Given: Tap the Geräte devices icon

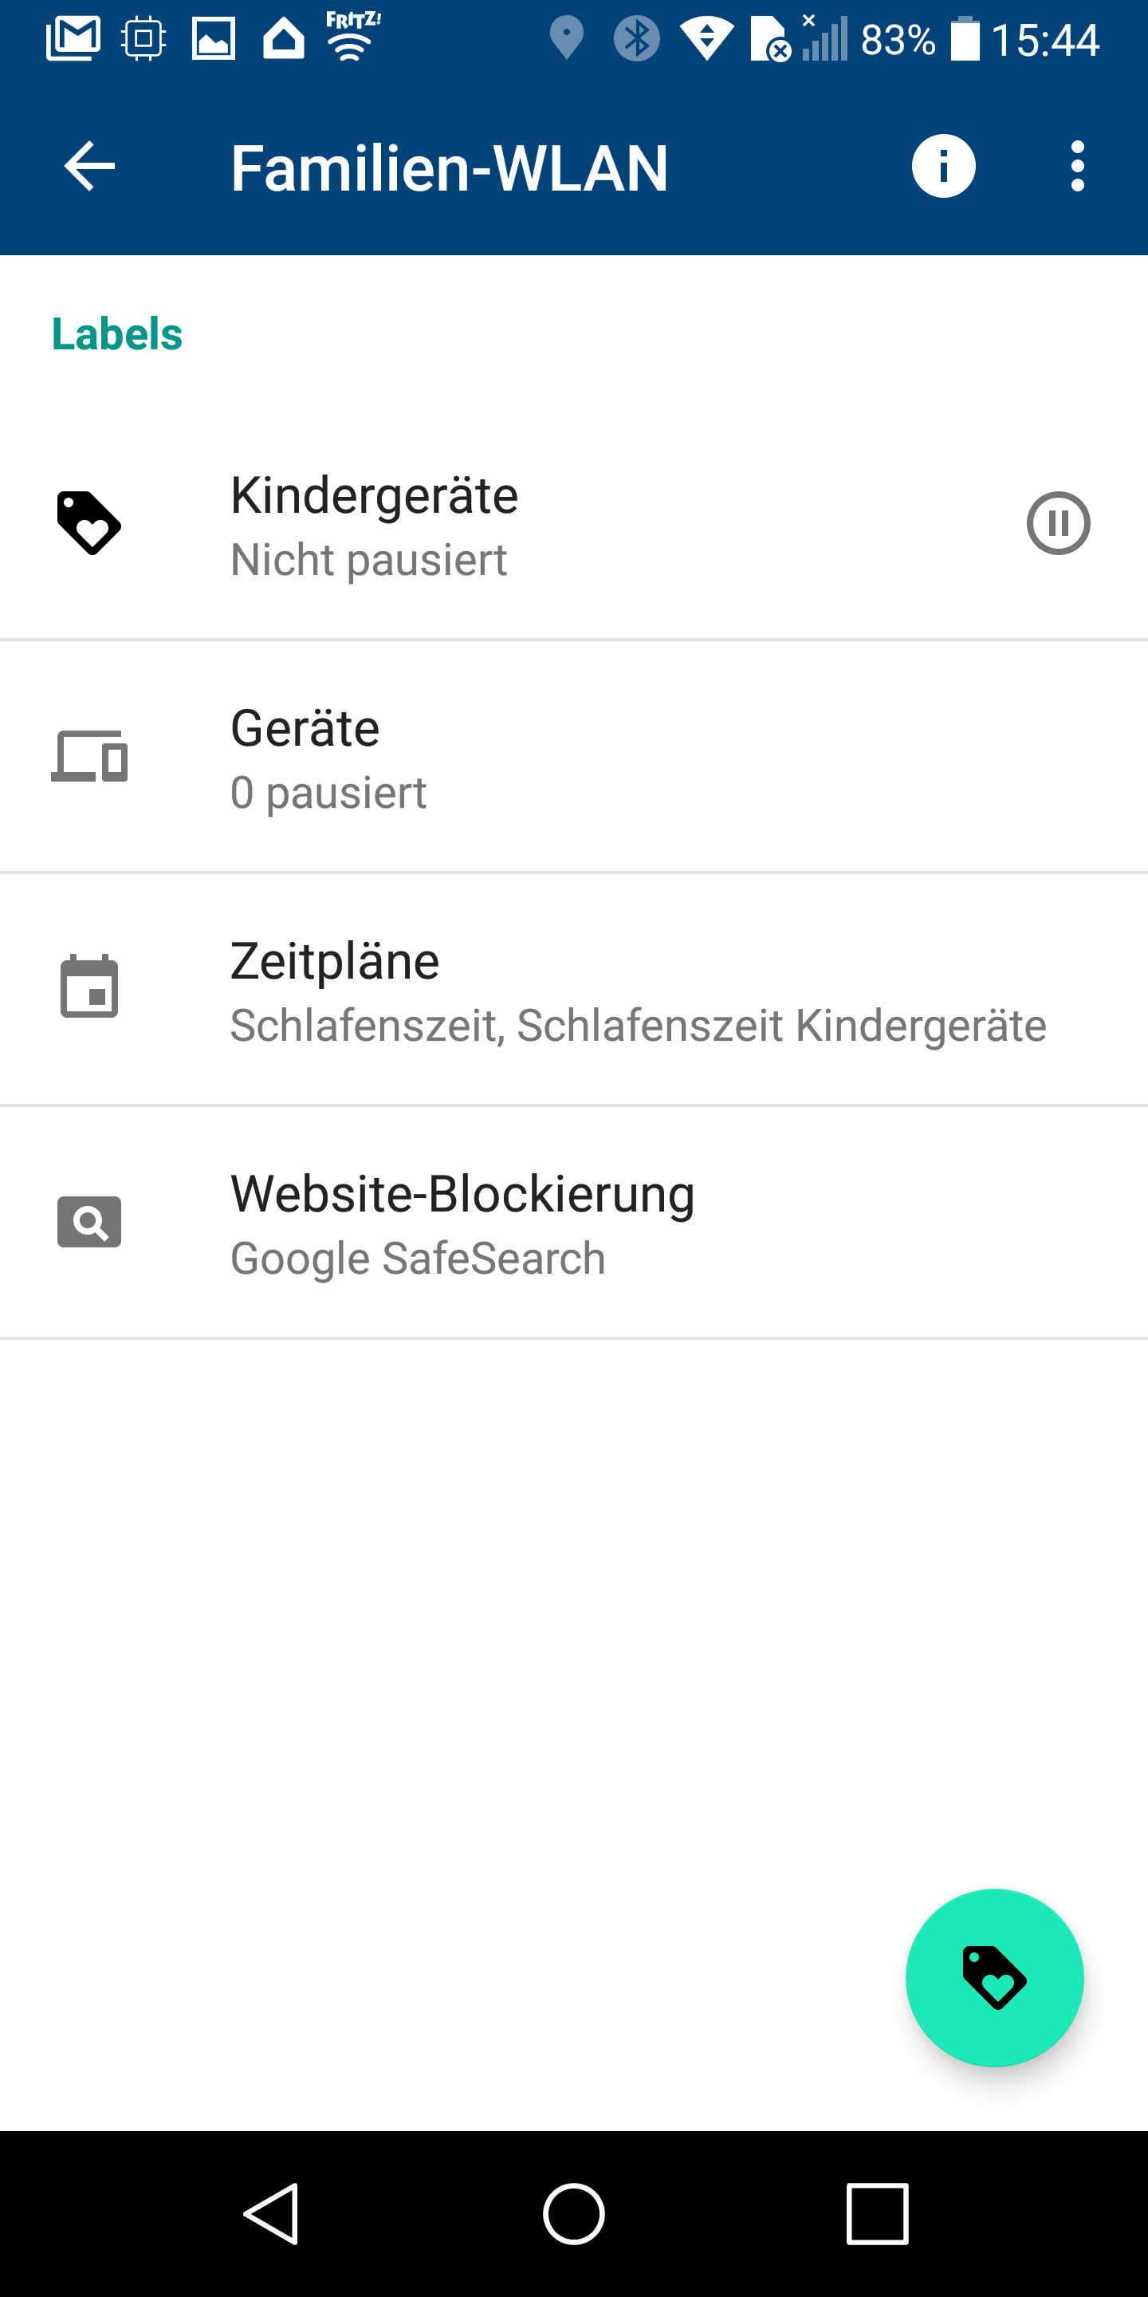Looking at the screenshot, I should [x=89, y=756].
